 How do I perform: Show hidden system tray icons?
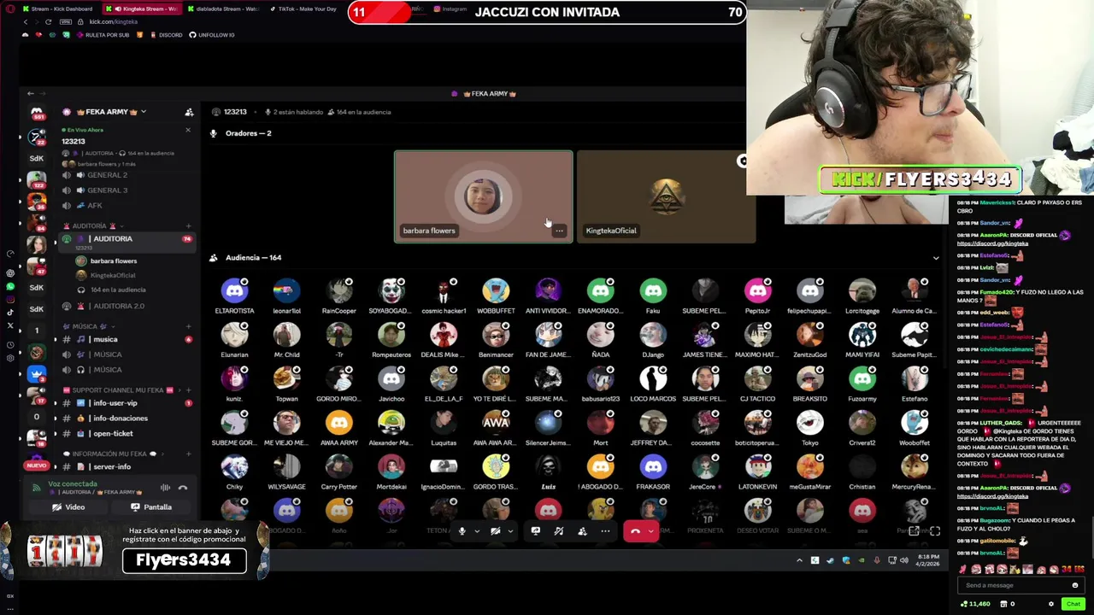tap(799, 560)
